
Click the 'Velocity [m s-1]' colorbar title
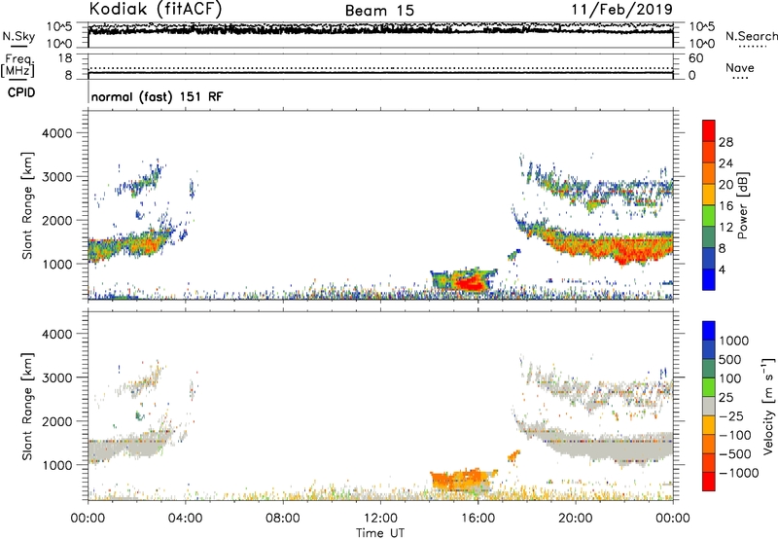coord(768,406)
